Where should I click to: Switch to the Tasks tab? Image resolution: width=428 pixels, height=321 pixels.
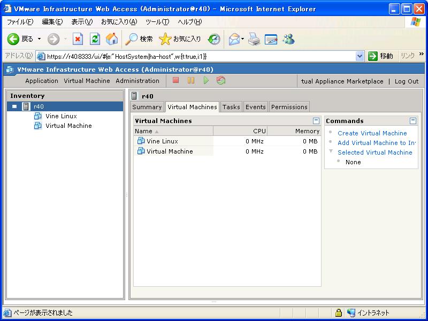[231, 107]
